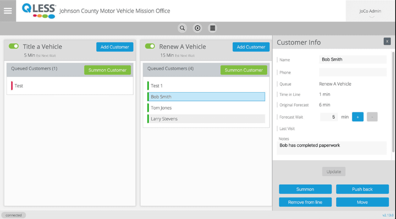This screenshot has width=396, height=219.
Task: Click + to increase Forecast Wait
Action: pyautogui.click(x=357, y=117)
